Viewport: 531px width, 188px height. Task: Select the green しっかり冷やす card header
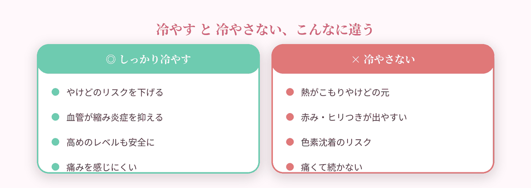pos(148,59)
